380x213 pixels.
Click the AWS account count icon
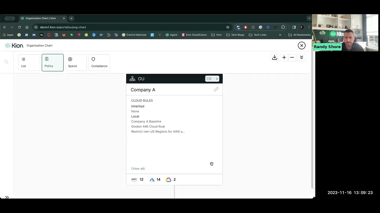pos(134,179)
